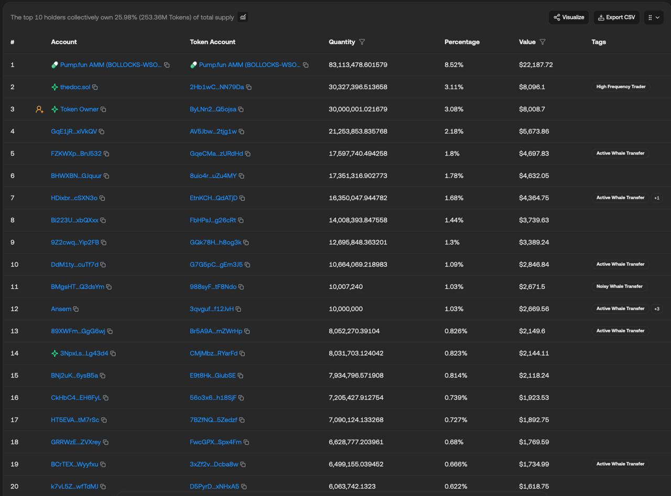The width and height of the screenshot is (671, 496).
Task: Expand the +3 tags on Ansem row
Action: tap(656, 308)
